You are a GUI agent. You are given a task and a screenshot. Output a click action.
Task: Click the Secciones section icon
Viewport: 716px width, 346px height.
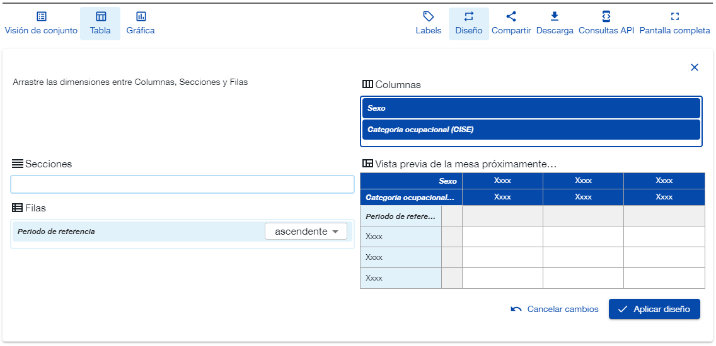(x=18, y=164)
